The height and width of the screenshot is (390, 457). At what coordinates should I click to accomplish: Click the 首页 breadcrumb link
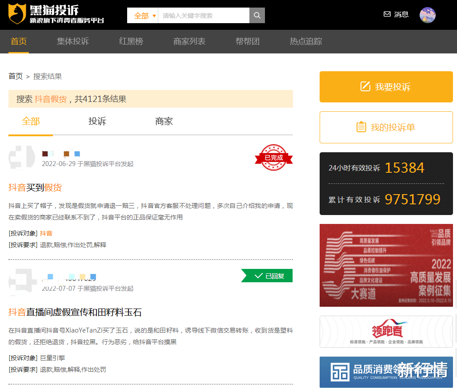(x=15, y=76)
